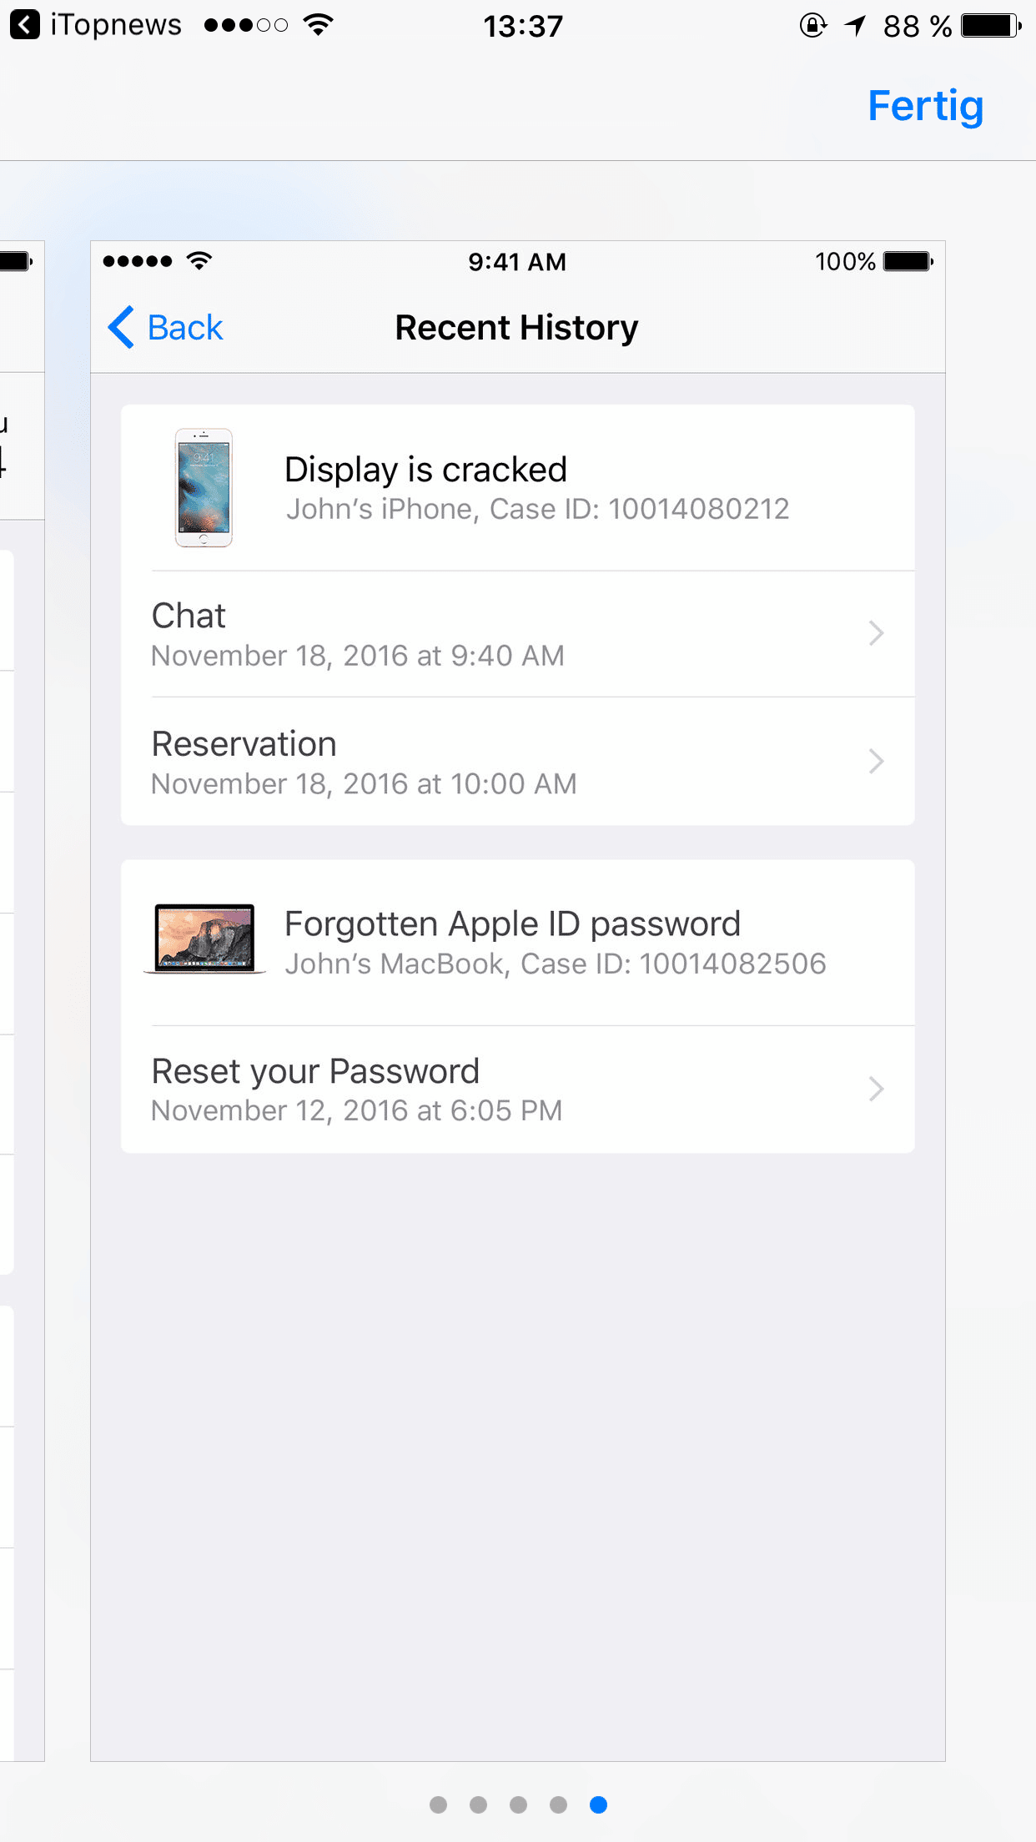
Task: Expand the Chat row chevron
Action: (876, 633)
